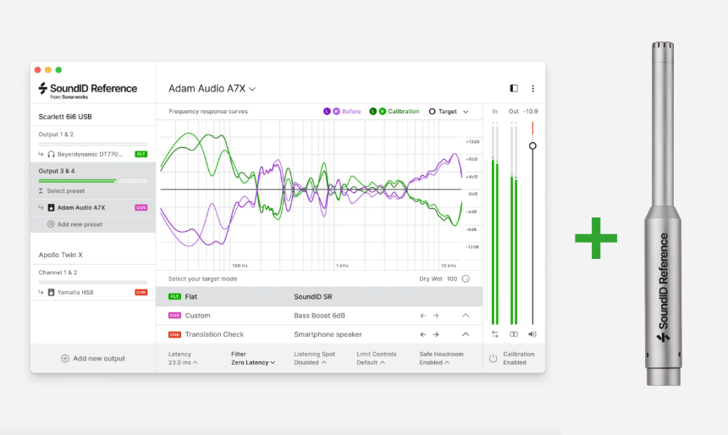The image size is (728, 435).
Task: Swap left and right channels icon
Action: [495, 334]
